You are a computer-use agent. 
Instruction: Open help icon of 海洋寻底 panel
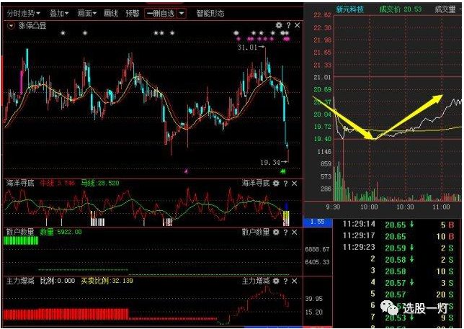pos(285,184)
